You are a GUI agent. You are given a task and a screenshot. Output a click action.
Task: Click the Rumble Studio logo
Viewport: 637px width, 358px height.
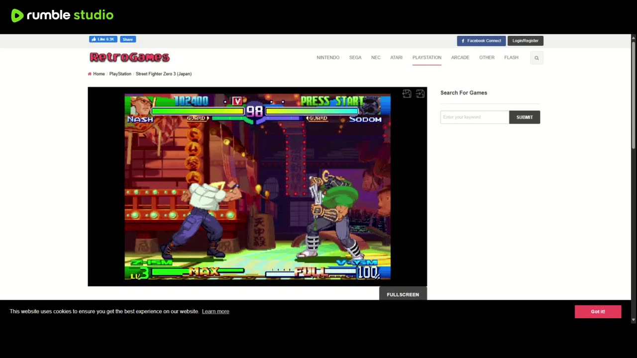tap(62, 15)
